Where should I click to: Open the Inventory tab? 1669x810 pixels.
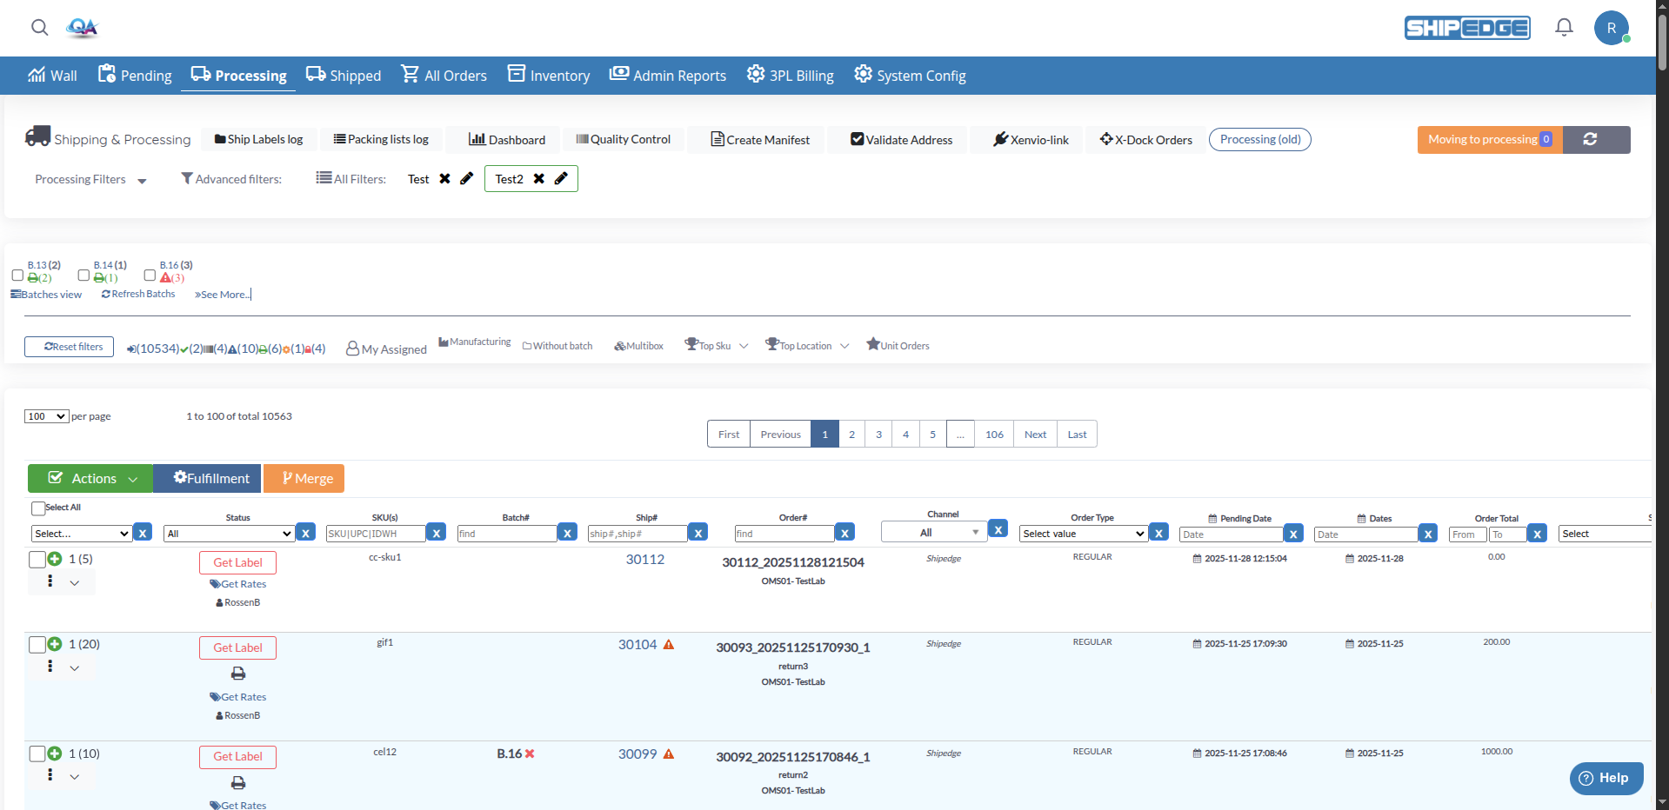click(548, 75)
